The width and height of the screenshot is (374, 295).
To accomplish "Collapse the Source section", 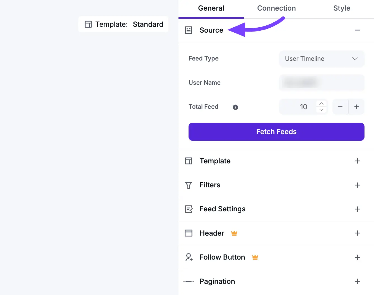I will pyautogui.click(x=357, y=30).
